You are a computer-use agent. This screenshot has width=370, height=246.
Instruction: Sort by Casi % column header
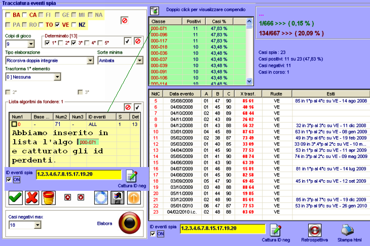point(219,21)
